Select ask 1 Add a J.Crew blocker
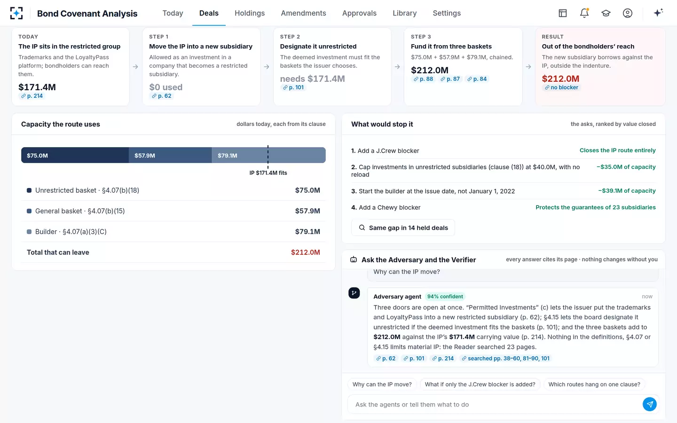The height and width of the screenshot is (423, 677). [x=504, y=150]
